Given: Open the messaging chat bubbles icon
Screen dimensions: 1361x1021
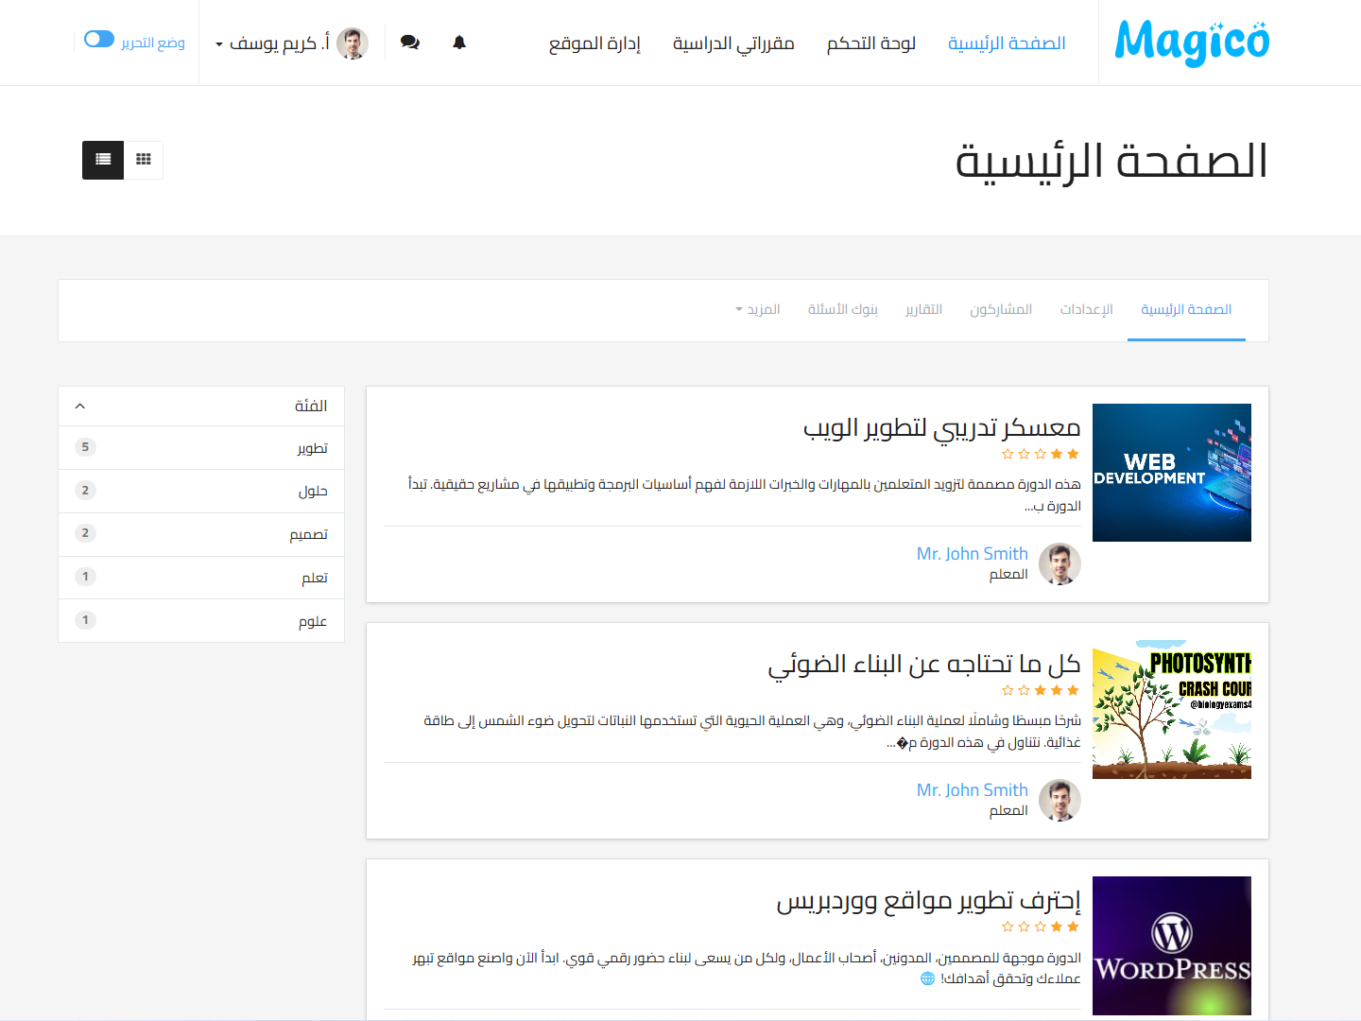Looking at the screenshot, I should pyautogui.click(x=410, y=43).
